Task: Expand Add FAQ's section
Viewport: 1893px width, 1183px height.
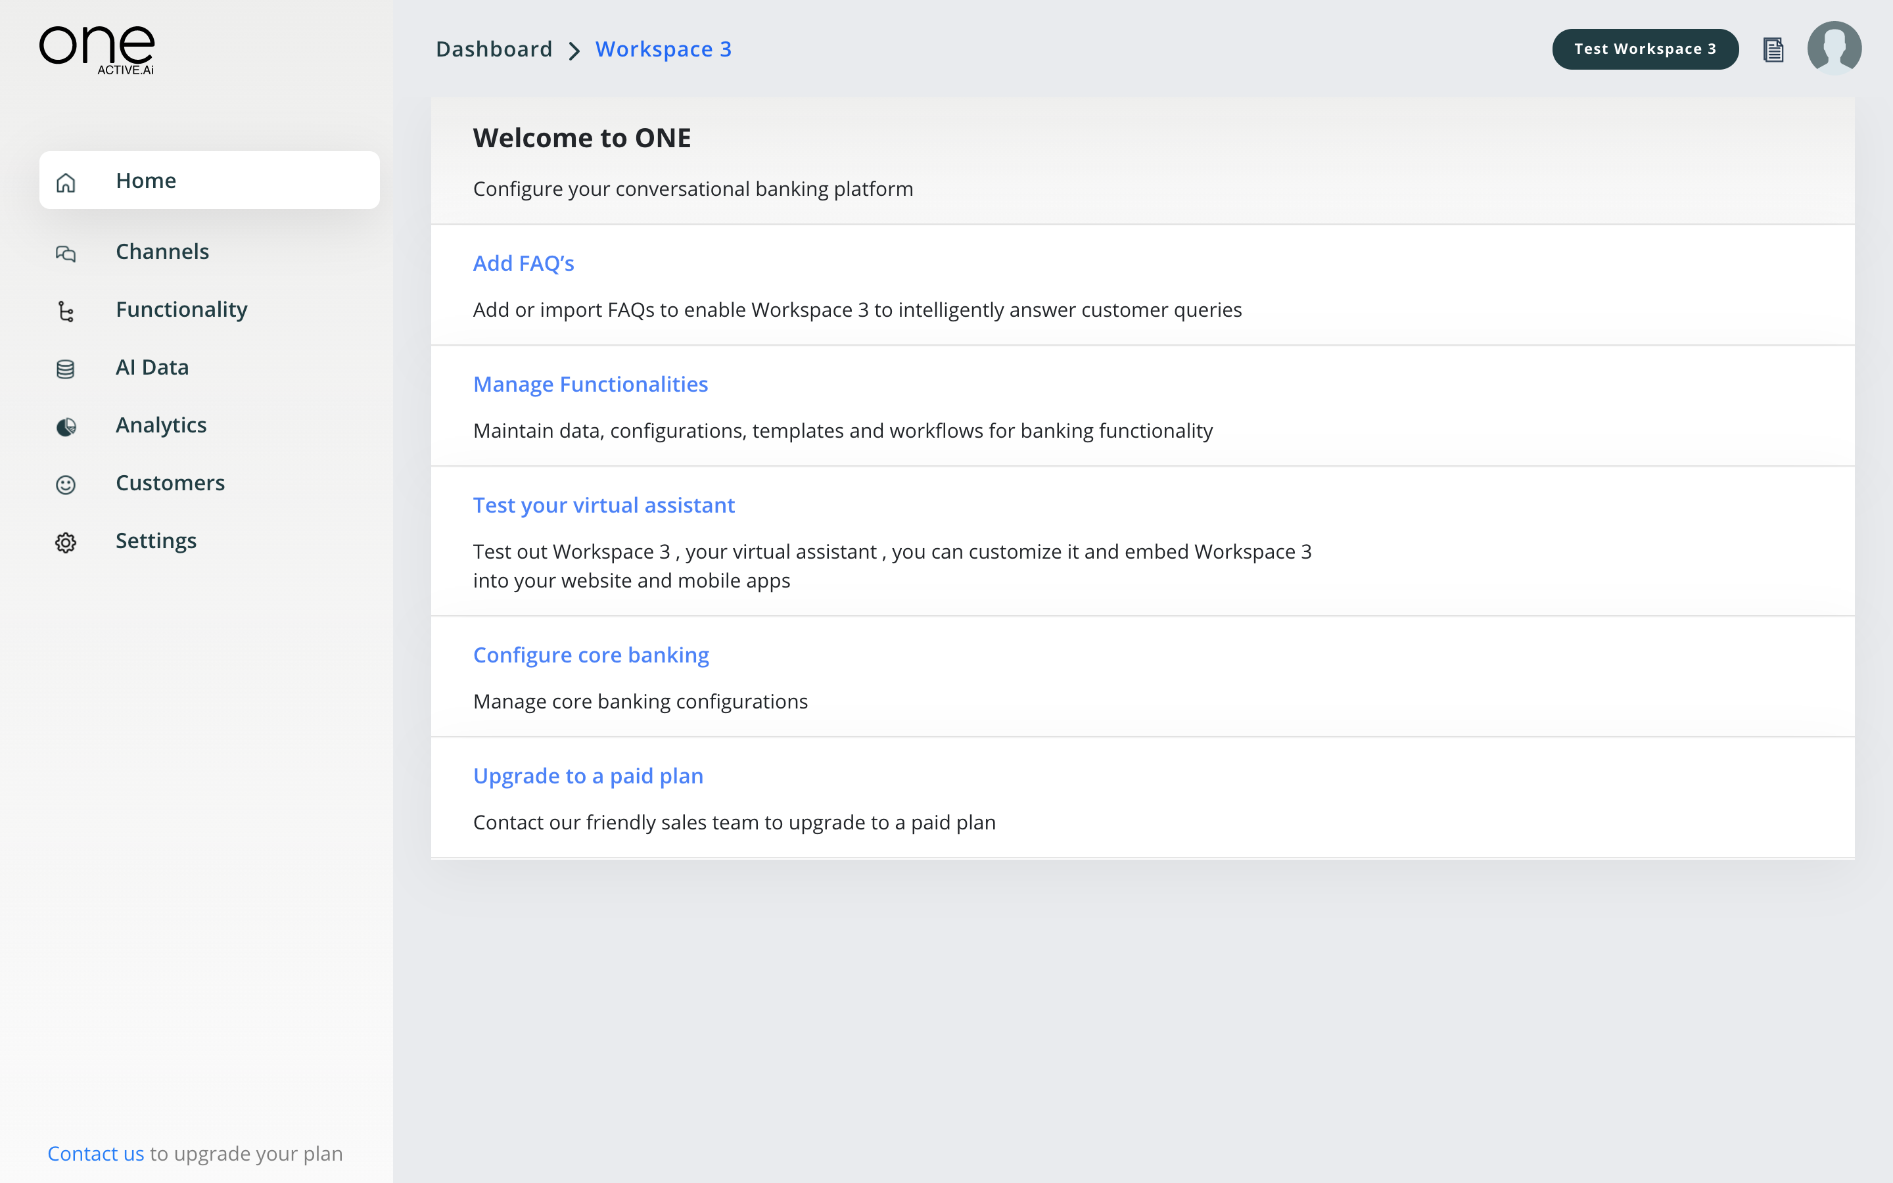Action: point(523,262)
